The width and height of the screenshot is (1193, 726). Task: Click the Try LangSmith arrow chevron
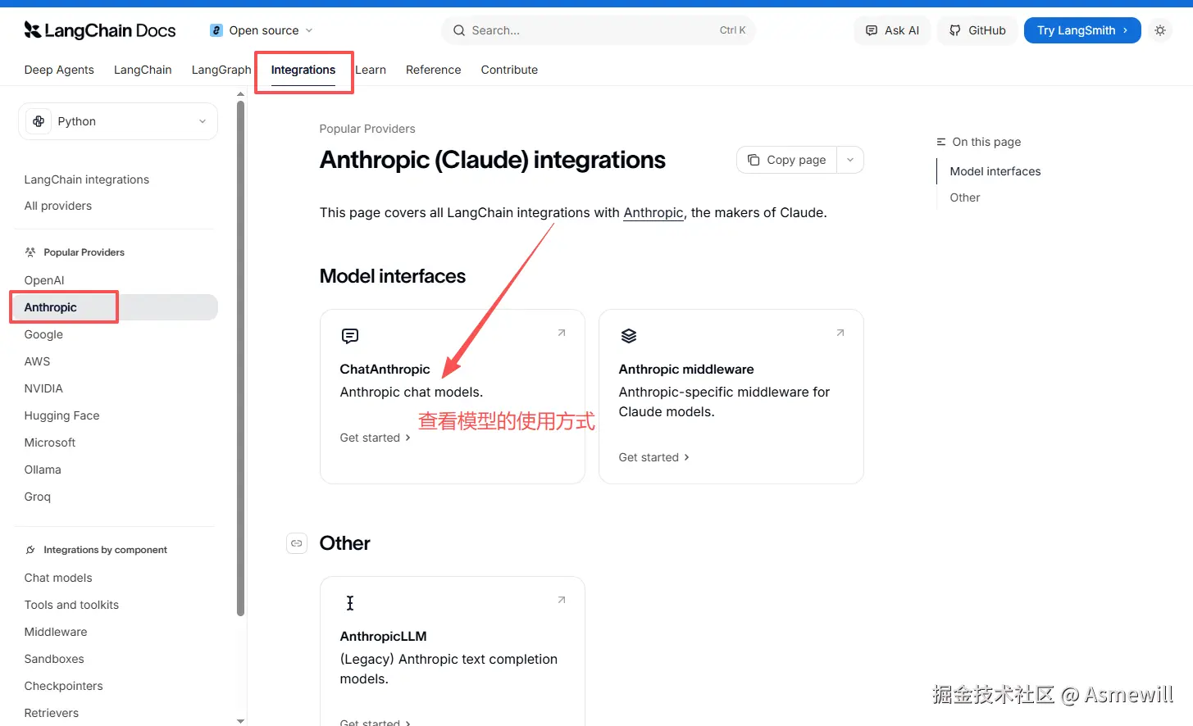(x=1126, y=30)
